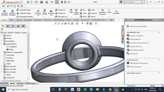This screenshot has width=164, height=92.
Task: Click the Rebuild traffic light icon
Action: click(x=62, y=2)
